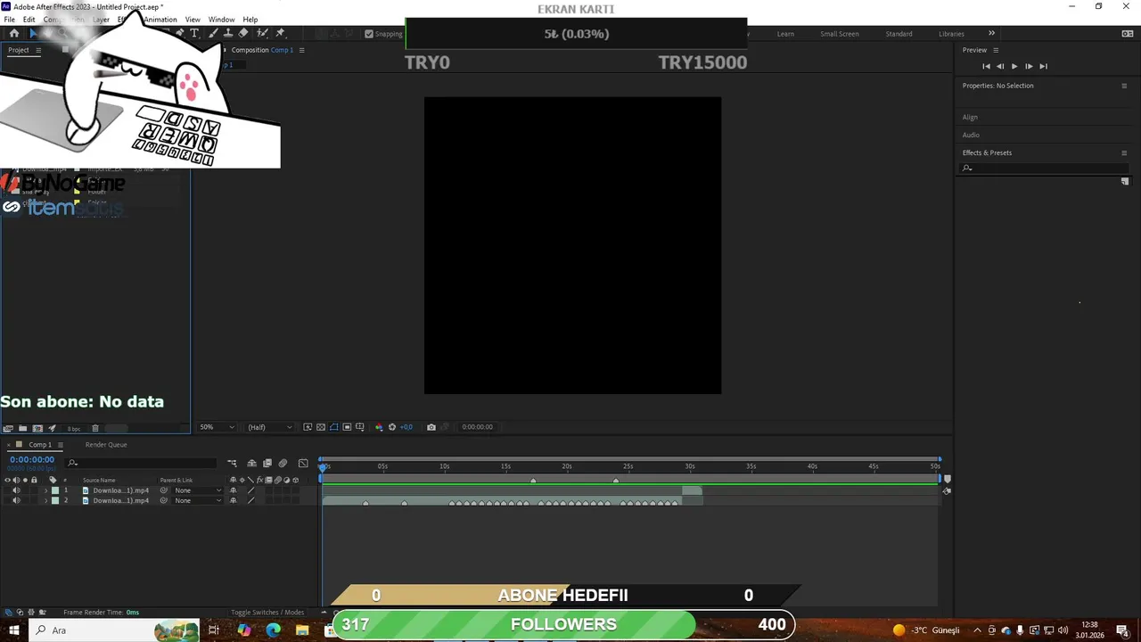Click the timeline current time 0:00:00:00
This screenshot has height=642, width=1141.
pos(32,459)
